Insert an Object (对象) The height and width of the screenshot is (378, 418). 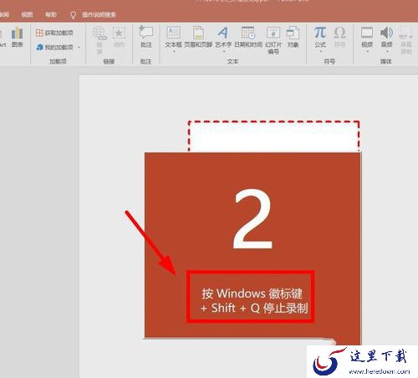click(293, 37)
